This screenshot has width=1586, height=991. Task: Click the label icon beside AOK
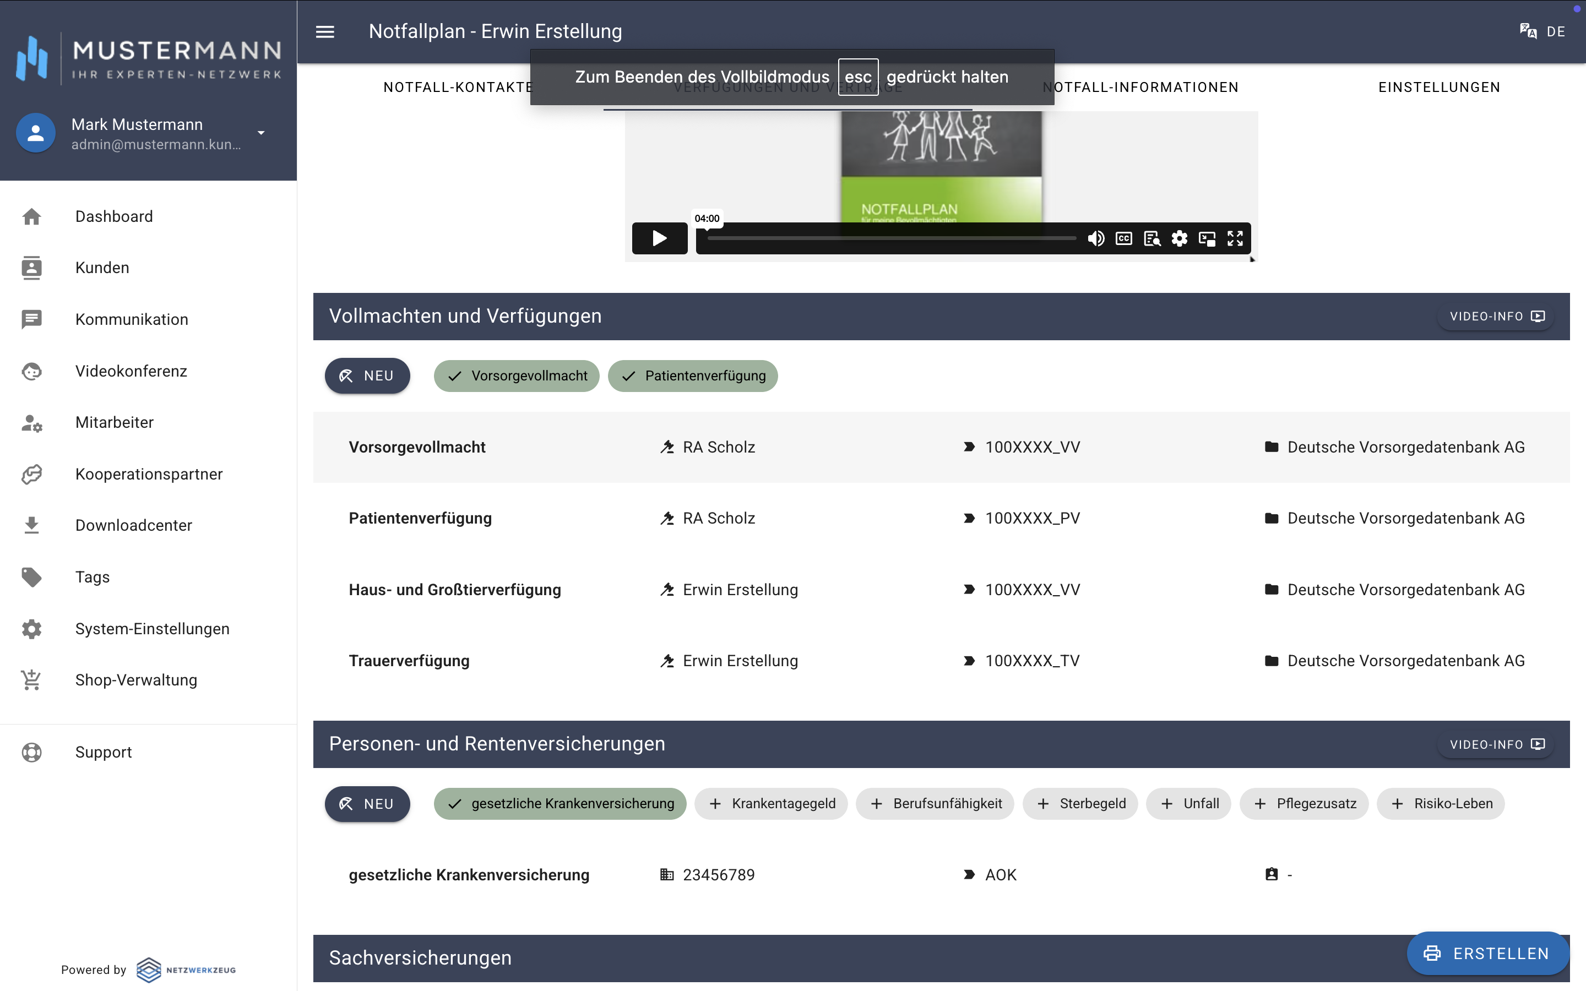pyautogui.click(x=969, y=874)
